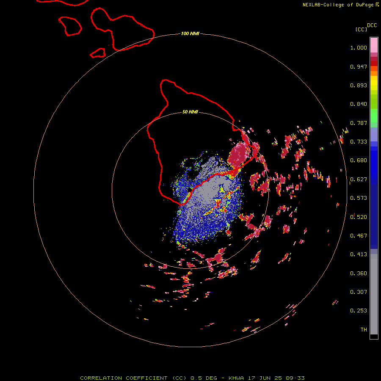
Task: Pick the orange swatch below 0.947
Action: click(374, 73)
